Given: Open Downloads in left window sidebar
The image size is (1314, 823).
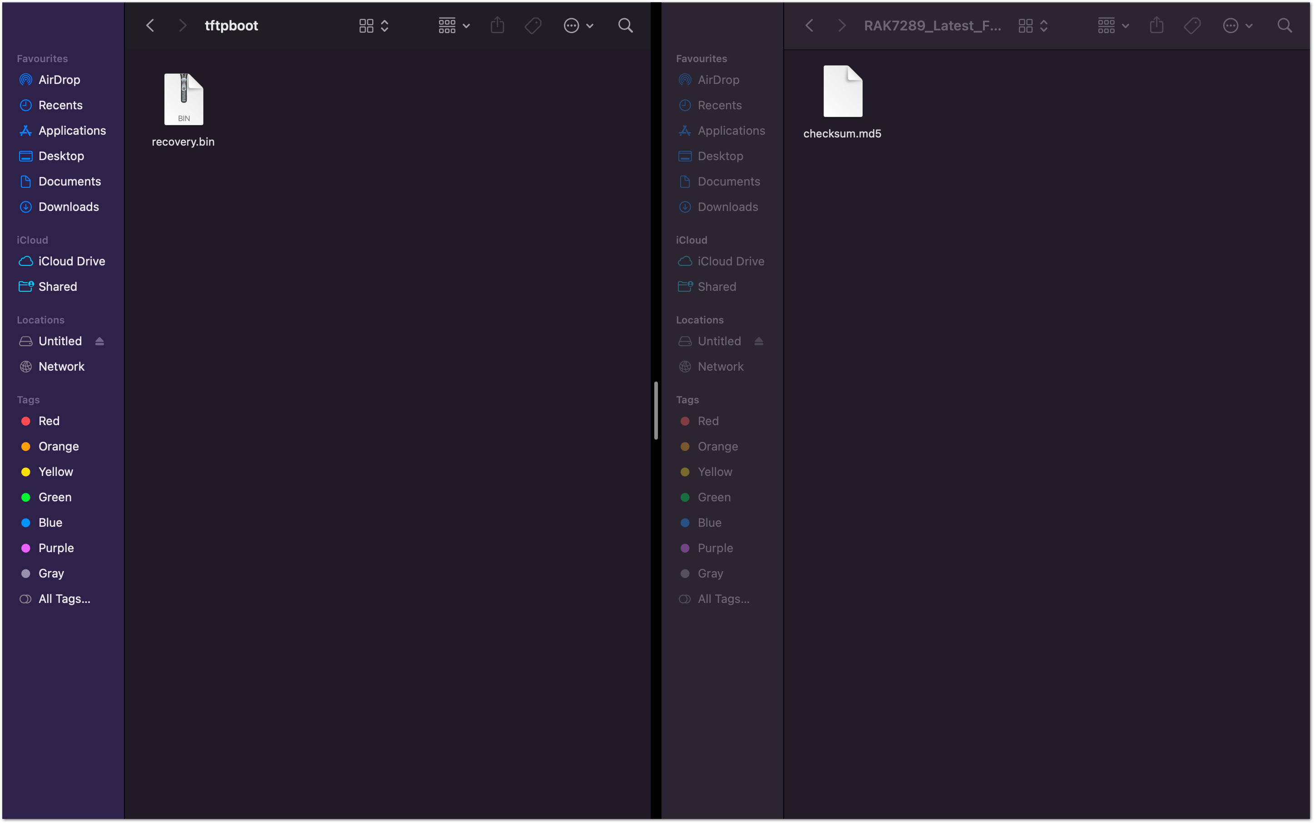Looking at the screenshot, I should pyautogui.click(x=68, y=207).
